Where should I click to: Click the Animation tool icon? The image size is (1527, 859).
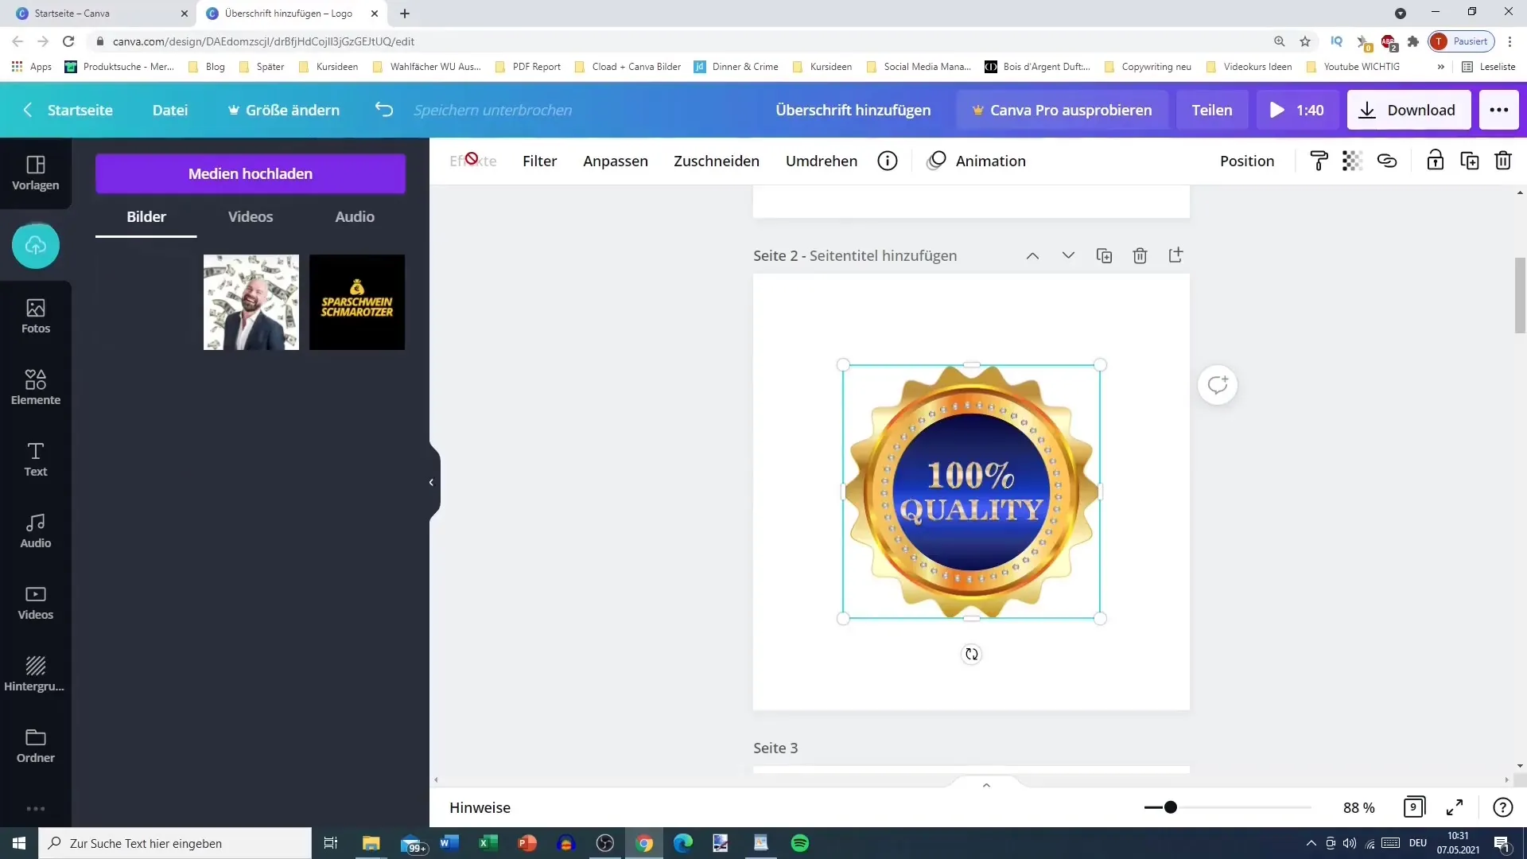click(x=937, y=161)
